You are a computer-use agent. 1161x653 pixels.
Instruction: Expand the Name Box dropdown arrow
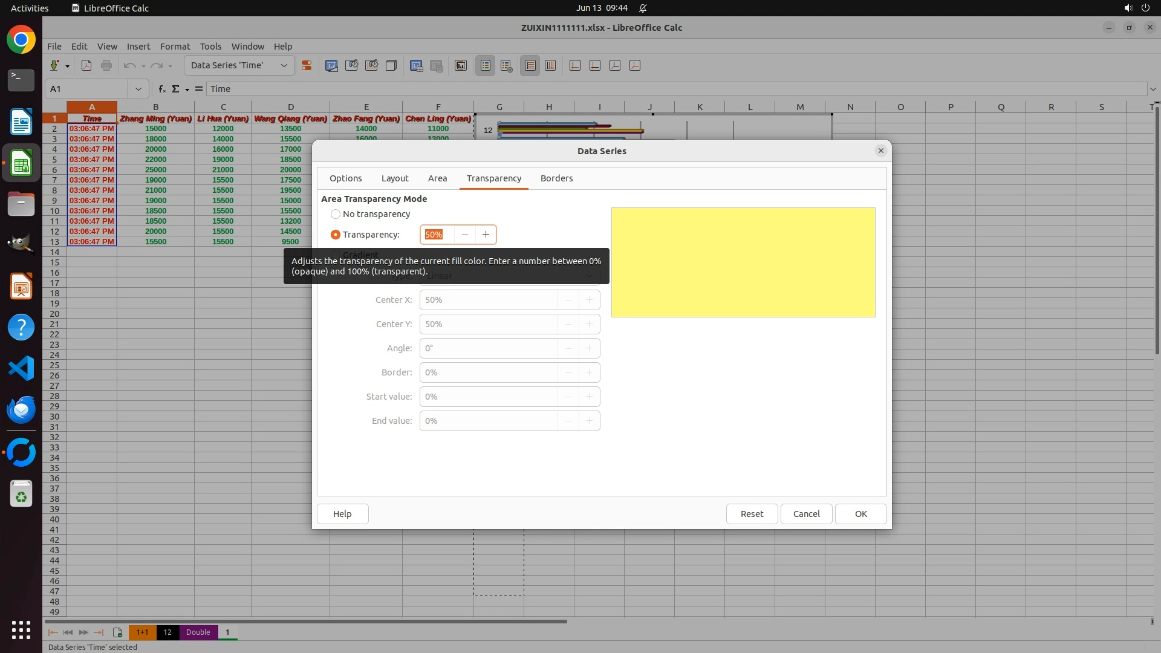(x=138, y=89)
